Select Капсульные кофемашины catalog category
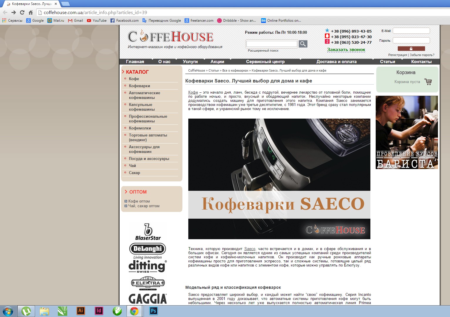450x317 pixels. coord(142,107)
